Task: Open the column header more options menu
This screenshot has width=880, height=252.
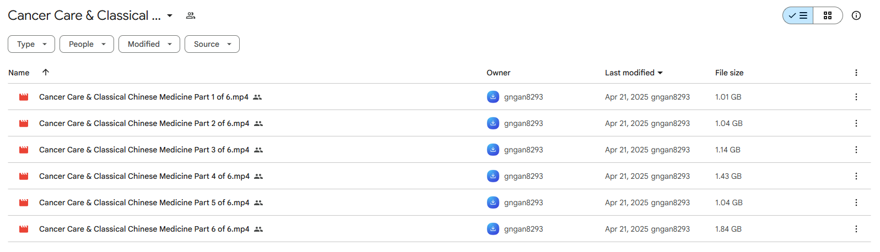Action: (x=856, y=73)
